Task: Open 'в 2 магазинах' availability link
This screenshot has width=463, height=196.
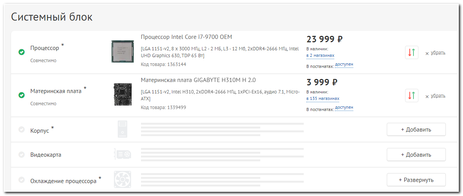Action: click(320, 56)
